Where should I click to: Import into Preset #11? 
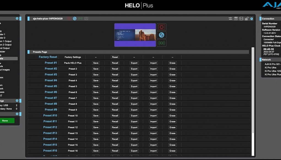click(x=153, y=122)
